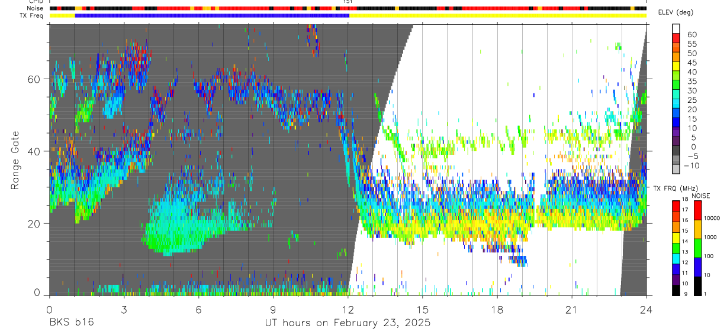
Task: Click y-axis tick label '40'
Action: click(x=34, y=151)
